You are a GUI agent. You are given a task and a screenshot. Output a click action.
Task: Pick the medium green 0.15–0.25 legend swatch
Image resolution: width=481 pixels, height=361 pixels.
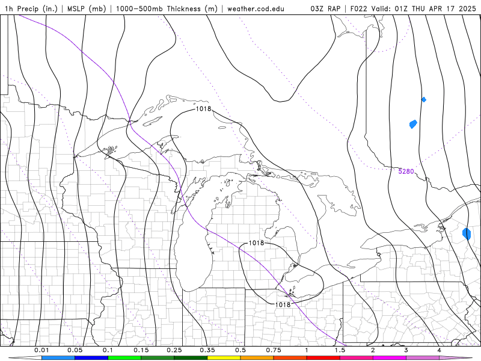pyautogui.click(x=158, y=357)
